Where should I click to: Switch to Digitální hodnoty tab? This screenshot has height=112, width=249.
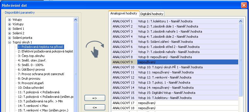tap(152, 14)
